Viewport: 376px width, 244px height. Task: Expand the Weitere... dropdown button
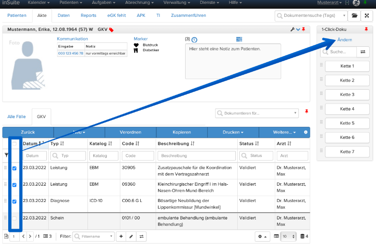point(284,132)
